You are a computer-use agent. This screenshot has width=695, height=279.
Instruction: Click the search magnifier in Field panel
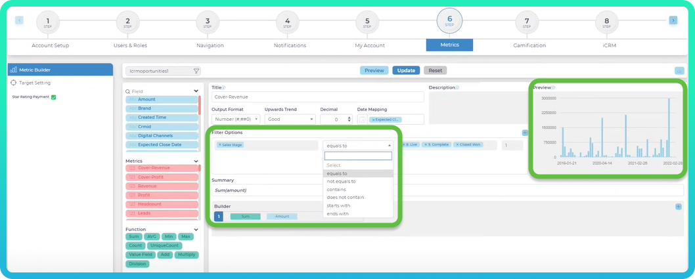tap(127, 91)
